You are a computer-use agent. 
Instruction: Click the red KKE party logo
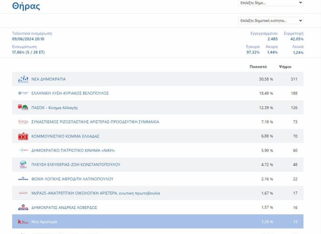click(23, 136)
